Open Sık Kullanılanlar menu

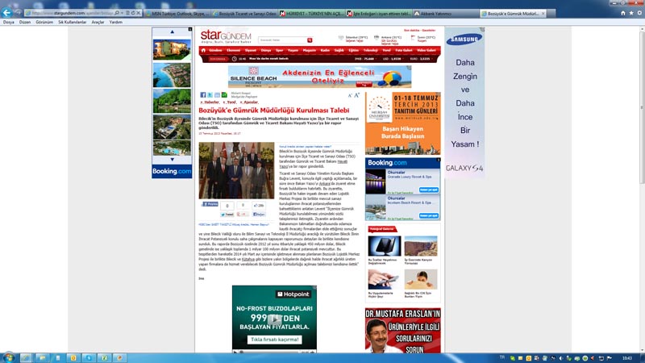72,23
